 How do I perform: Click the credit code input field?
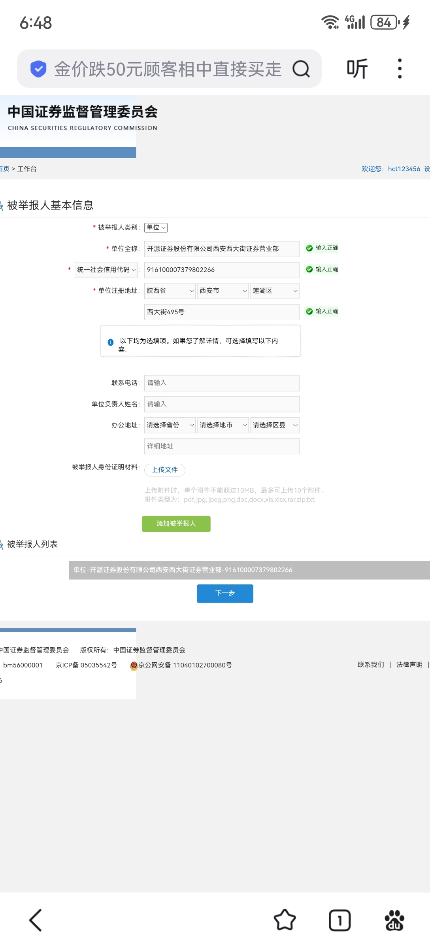pos(222,270)
